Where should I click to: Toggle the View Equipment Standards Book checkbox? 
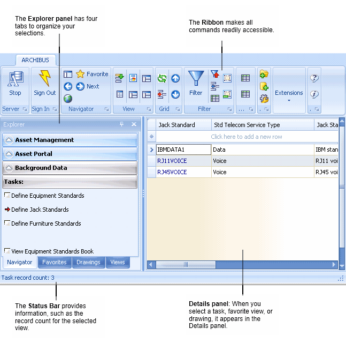click(x=7, y=251)
